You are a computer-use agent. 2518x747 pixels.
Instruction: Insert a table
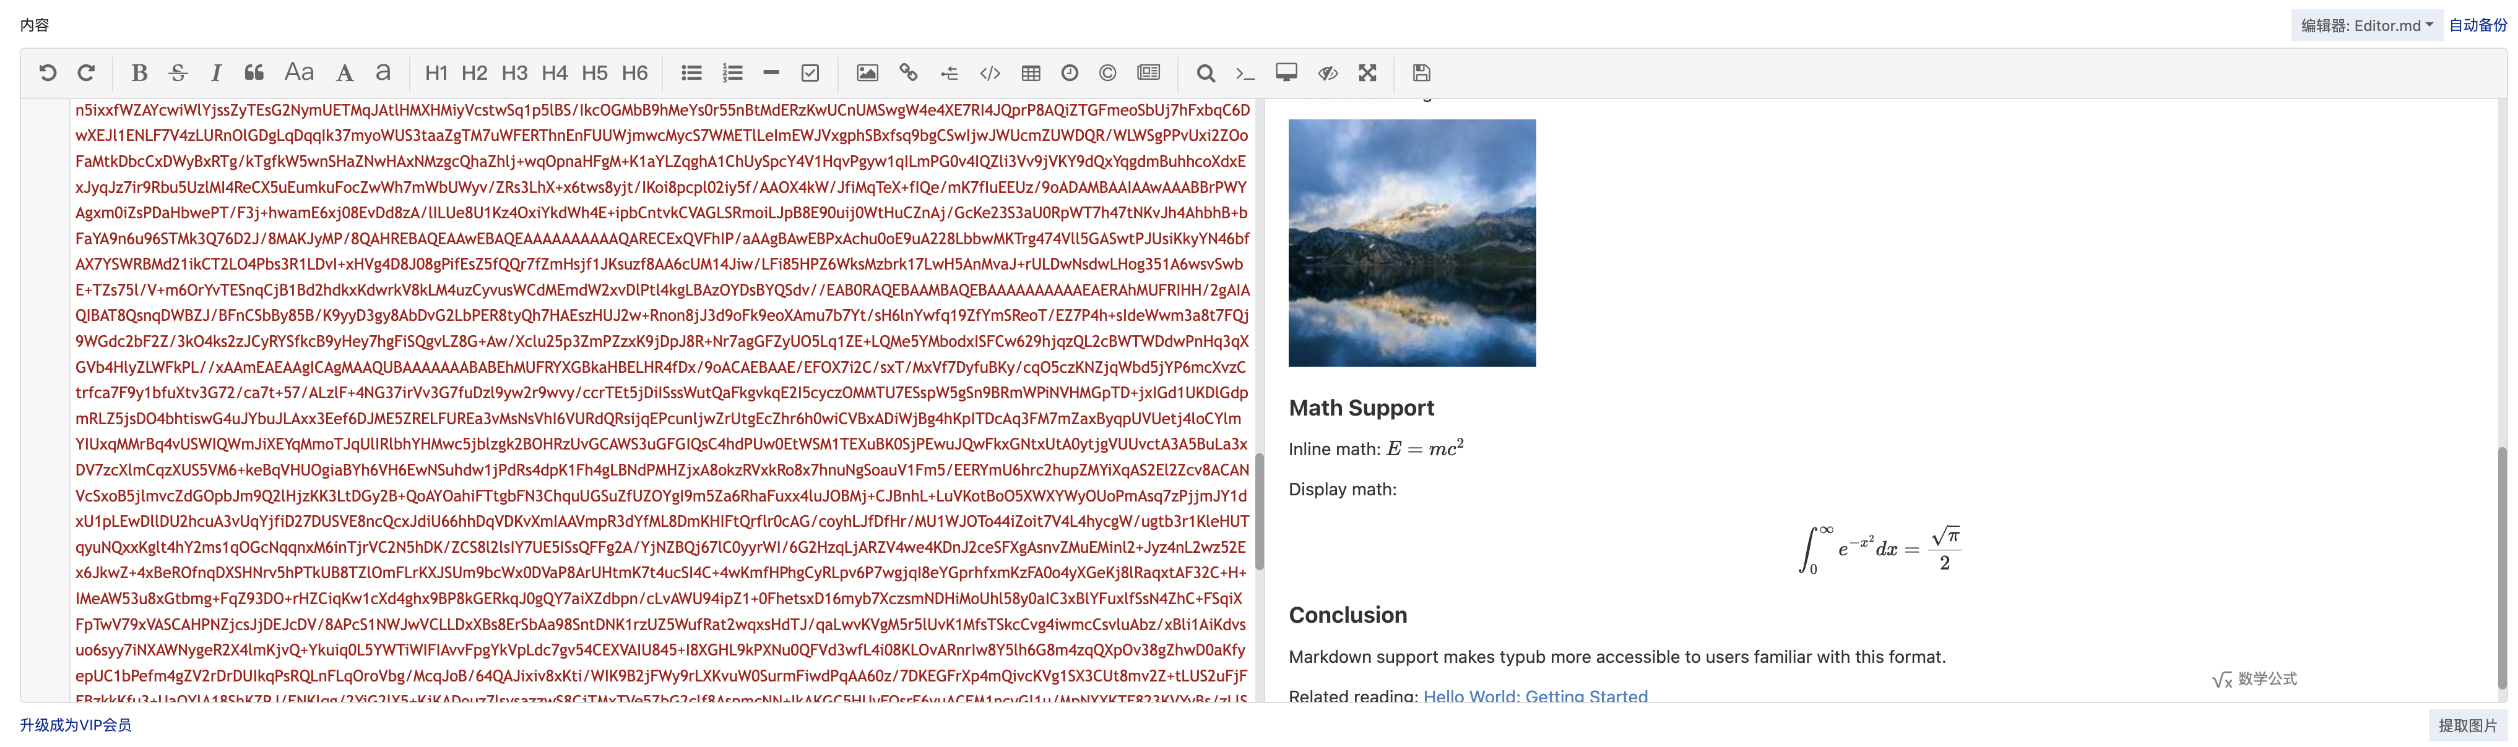point(1030,73)
